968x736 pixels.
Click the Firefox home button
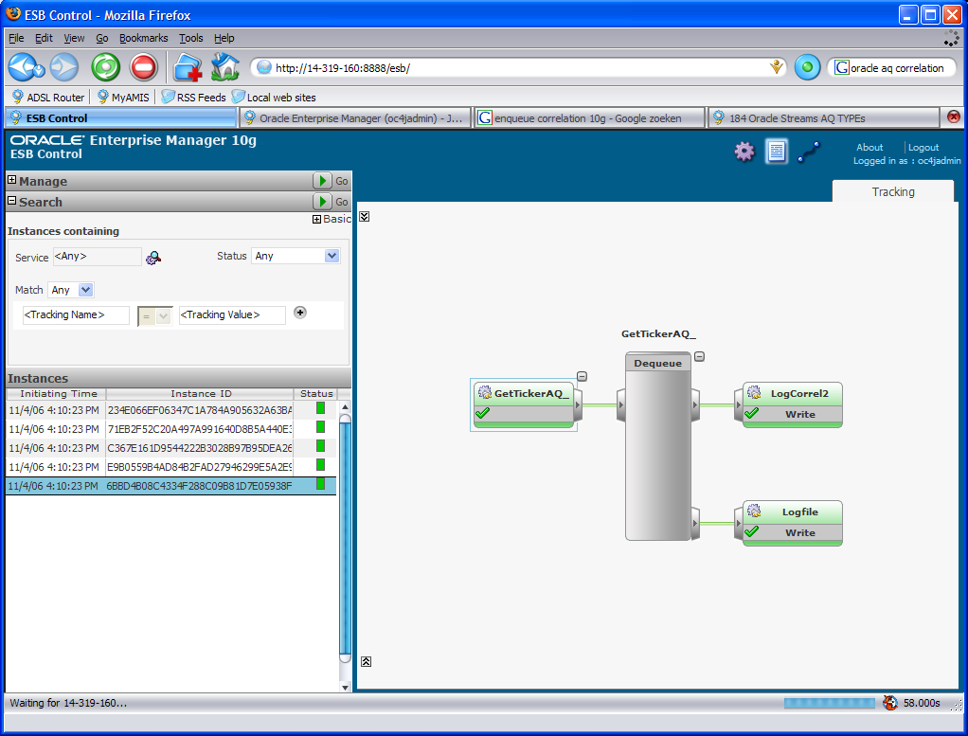(x=224, y=67)
